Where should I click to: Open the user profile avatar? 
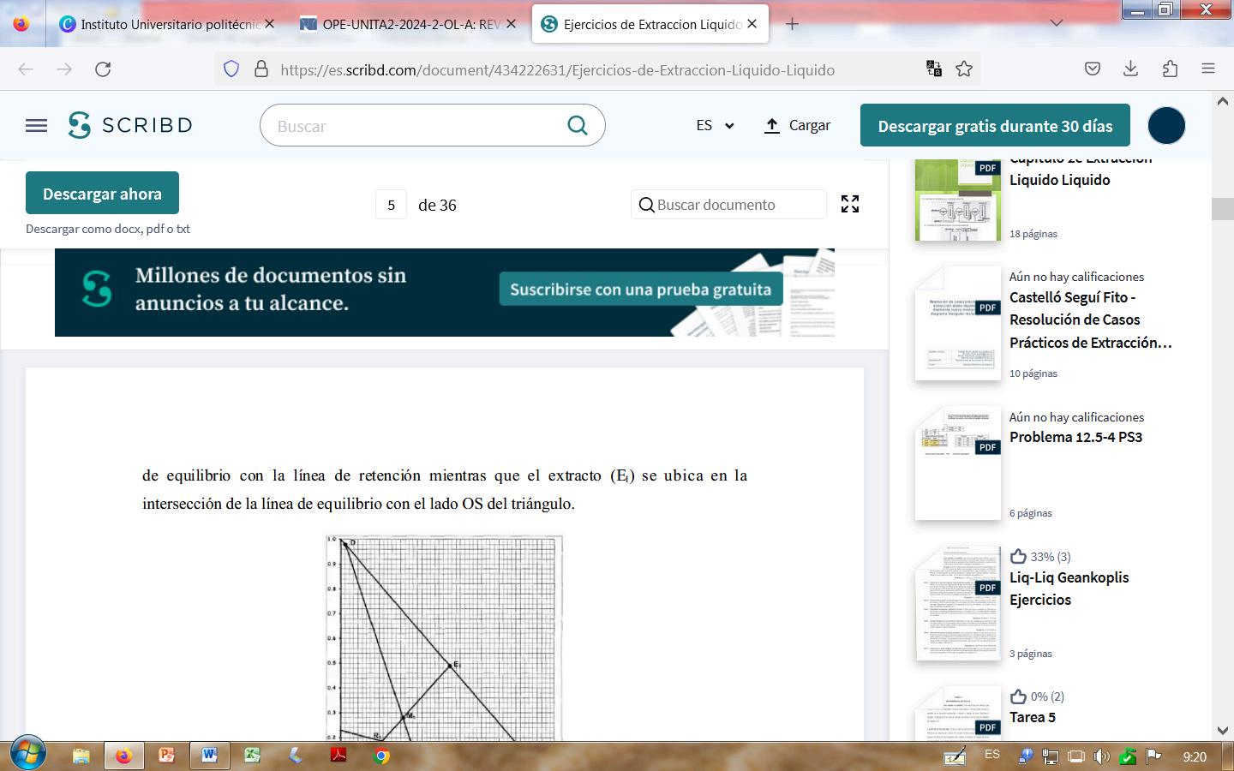click(x=1166, y=126)
